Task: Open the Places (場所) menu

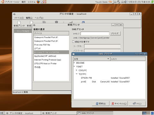Action: pyautogui.click(x=23, y=2)
